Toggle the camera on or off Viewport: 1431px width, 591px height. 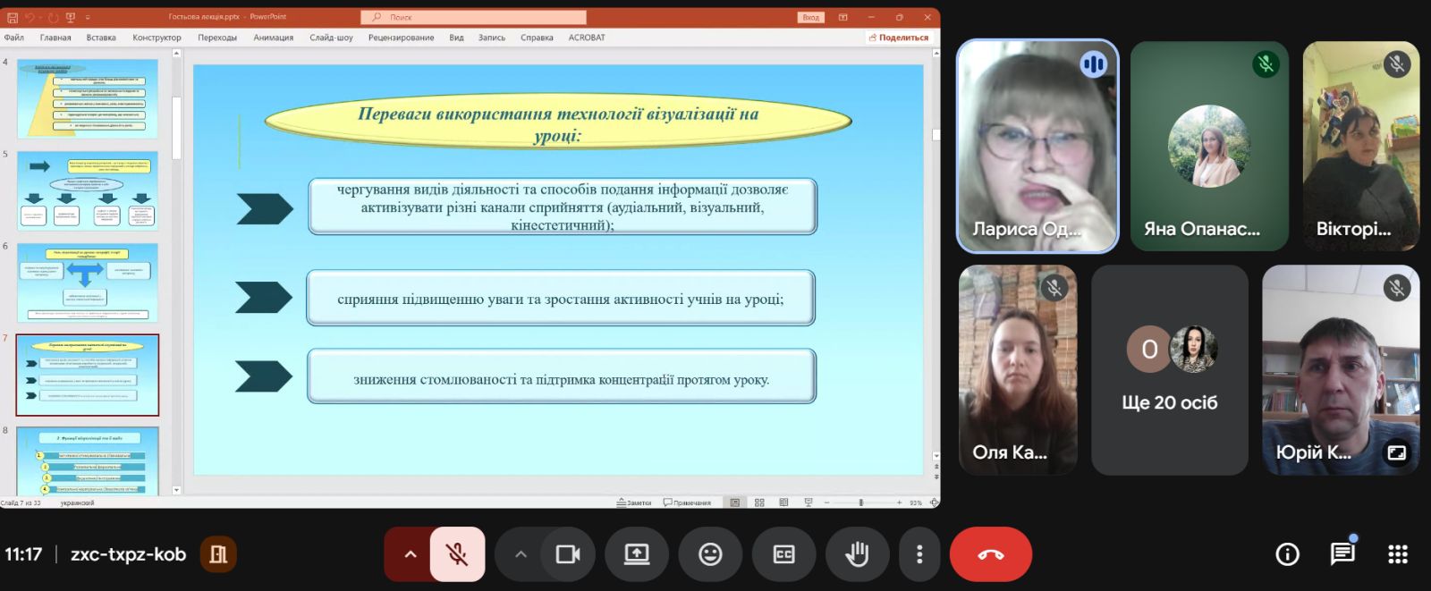click(x=568, y=554)
